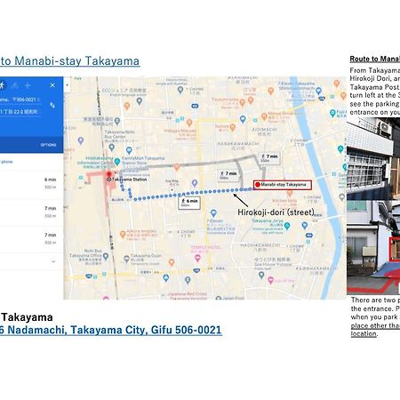The height and width of the screenshot is (400, 400).
Task: Click the Hida Takayama Information Center pin
Action: (117, 162)
